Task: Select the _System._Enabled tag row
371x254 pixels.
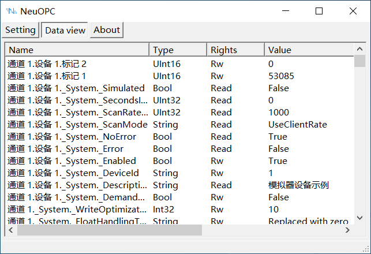Action: (72, 161)
